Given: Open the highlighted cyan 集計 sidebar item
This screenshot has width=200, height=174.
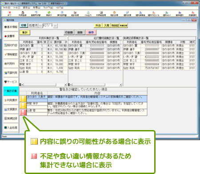Looking at the screenshot, I should pos(11,91).
